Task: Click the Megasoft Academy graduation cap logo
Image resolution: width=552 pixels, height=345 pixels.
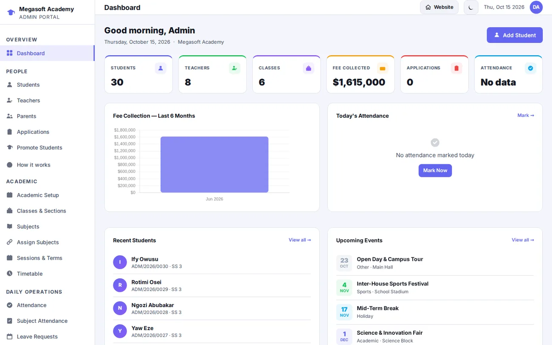Action: [11, 12]
